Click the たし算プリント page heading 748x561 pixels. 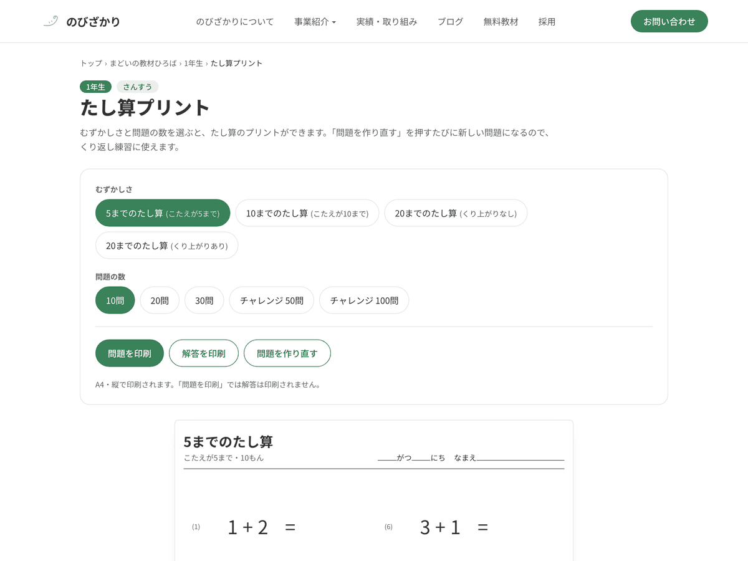[145, 107]
